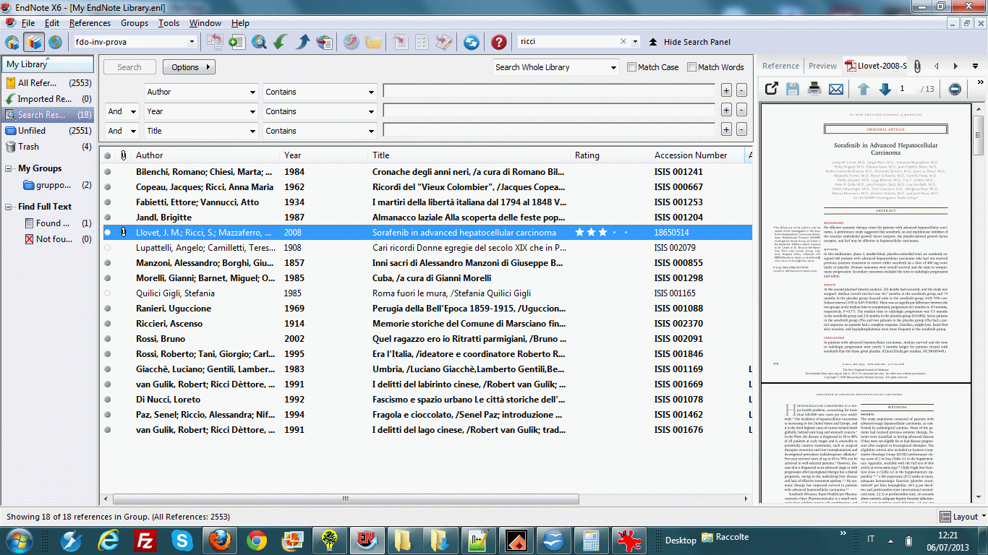The image size is (988, 555).
Task: Open the Search Whole Library dropdown
Action: 555,67
